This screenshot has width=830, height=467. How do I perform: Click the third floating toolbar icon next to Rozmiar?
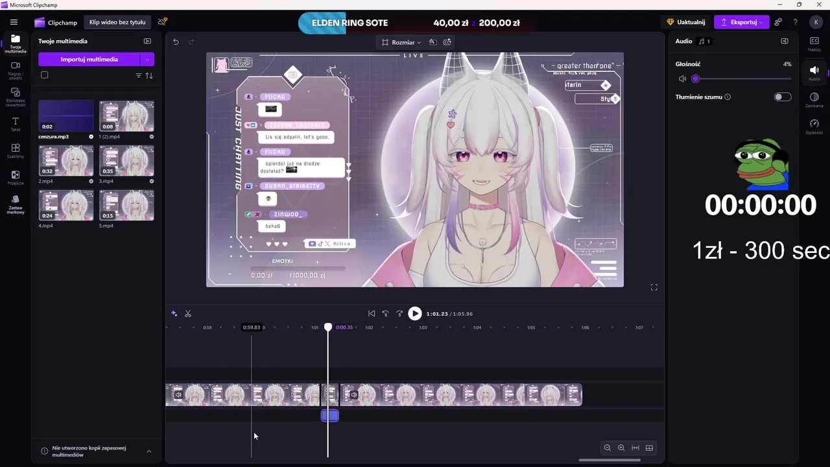[x=447, y=42]
